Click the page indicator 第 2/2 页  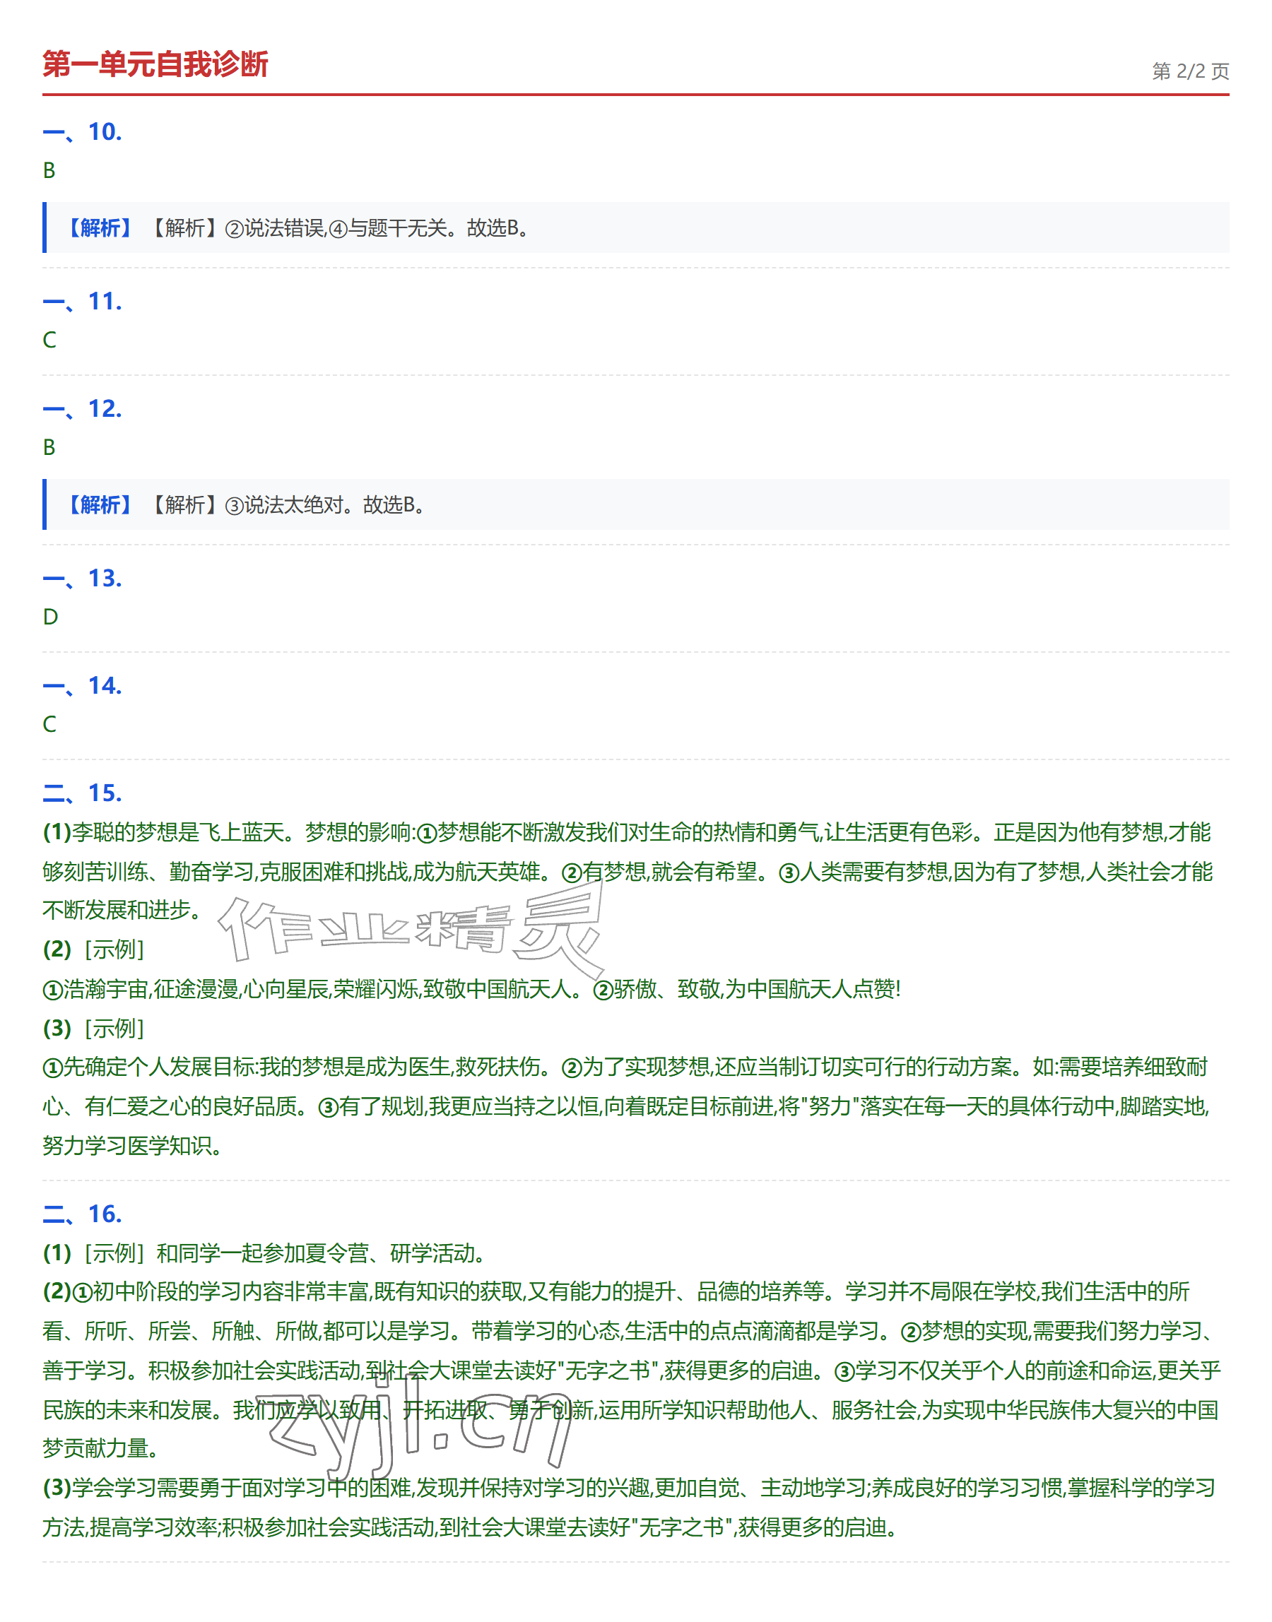point(1190,71)
